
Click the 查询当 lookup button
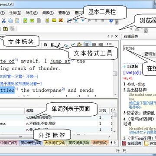point(148,54)
